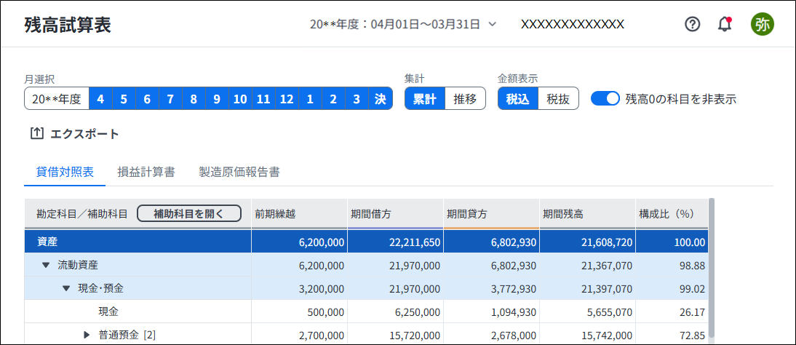Viewport: 796px width, 345px height.
Task: Open the 製造原価報告書 tab
Action: point(239,172)
